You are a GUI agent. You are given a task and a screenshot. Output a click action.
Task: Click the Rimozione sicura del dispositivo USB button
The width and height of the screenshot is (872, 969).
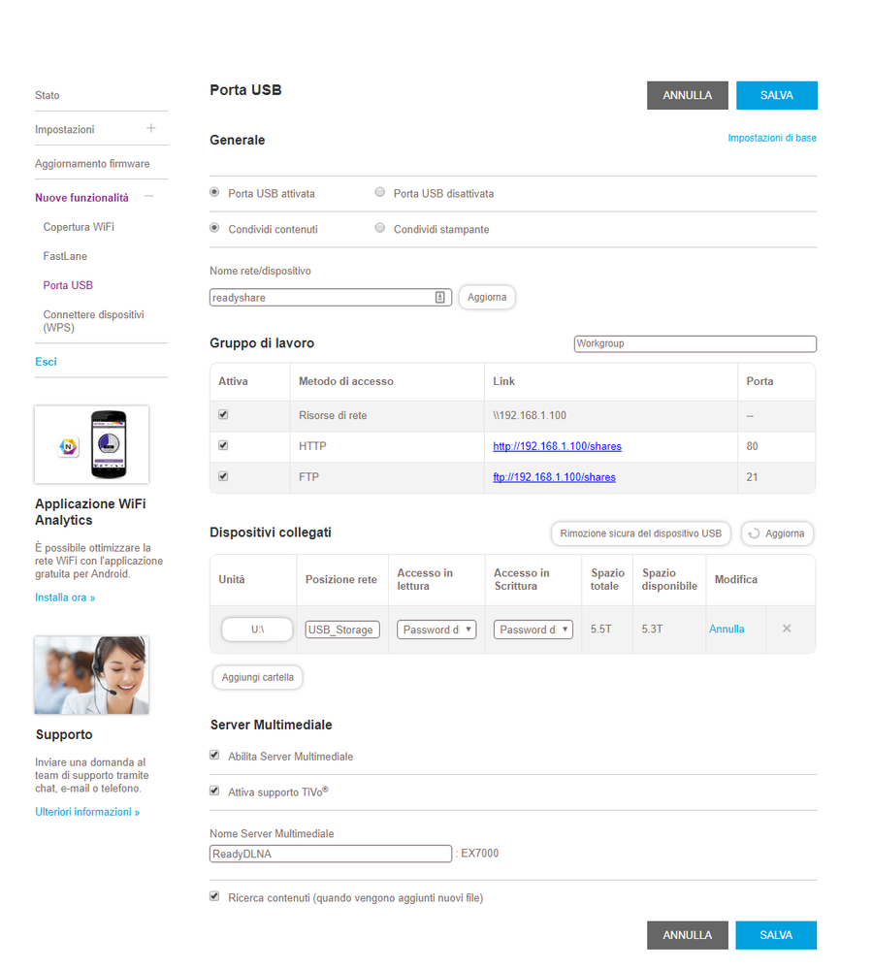coord(640,533)
